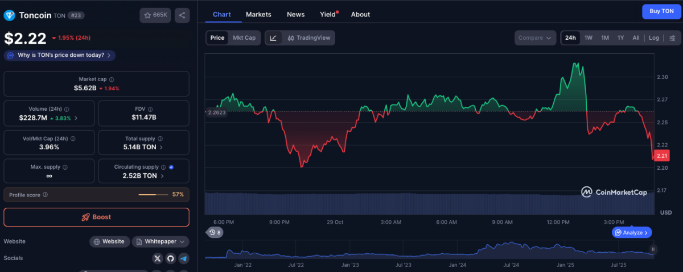Open the X (Twitter) social link

tap(158, 259)
